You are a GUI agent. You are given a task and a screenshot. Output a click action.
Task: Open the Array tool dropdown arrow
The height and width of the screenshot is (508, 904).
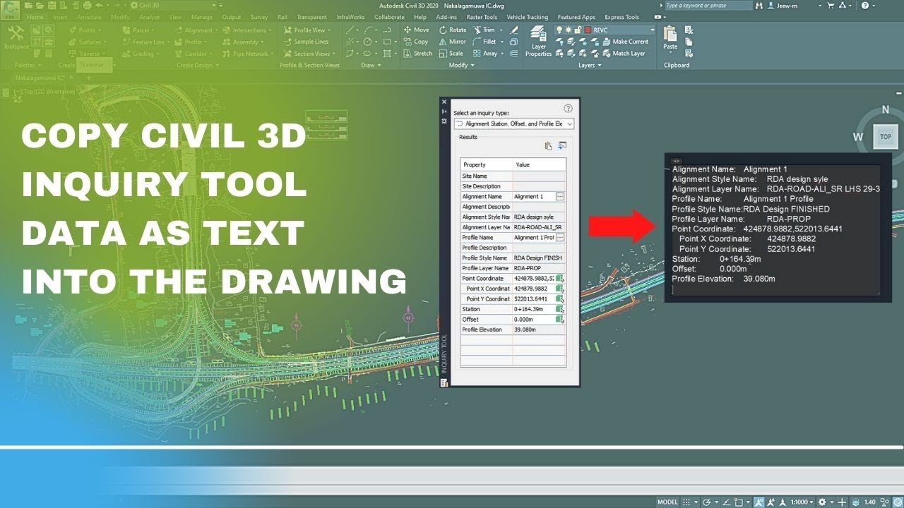[502, 54]
